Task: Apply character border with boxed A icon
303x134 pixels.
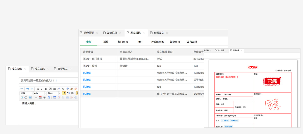Action: [x=50, y=89]
